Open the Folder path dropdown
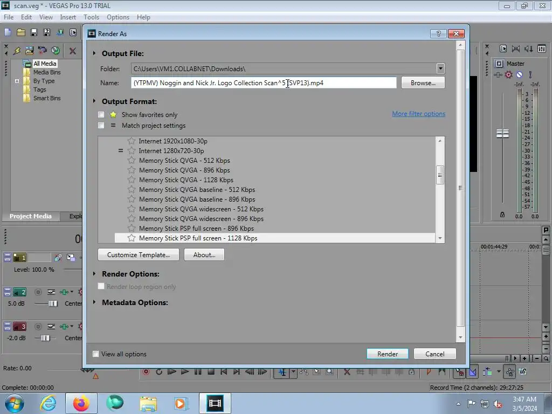 (x=440, y=68)
